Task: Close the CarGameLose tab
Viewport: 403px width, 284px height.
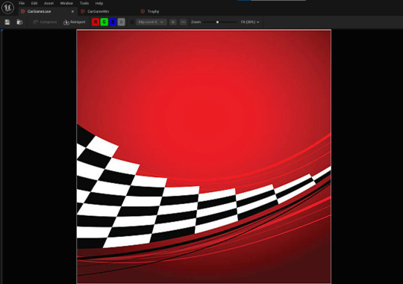Action: coord(72,12)
